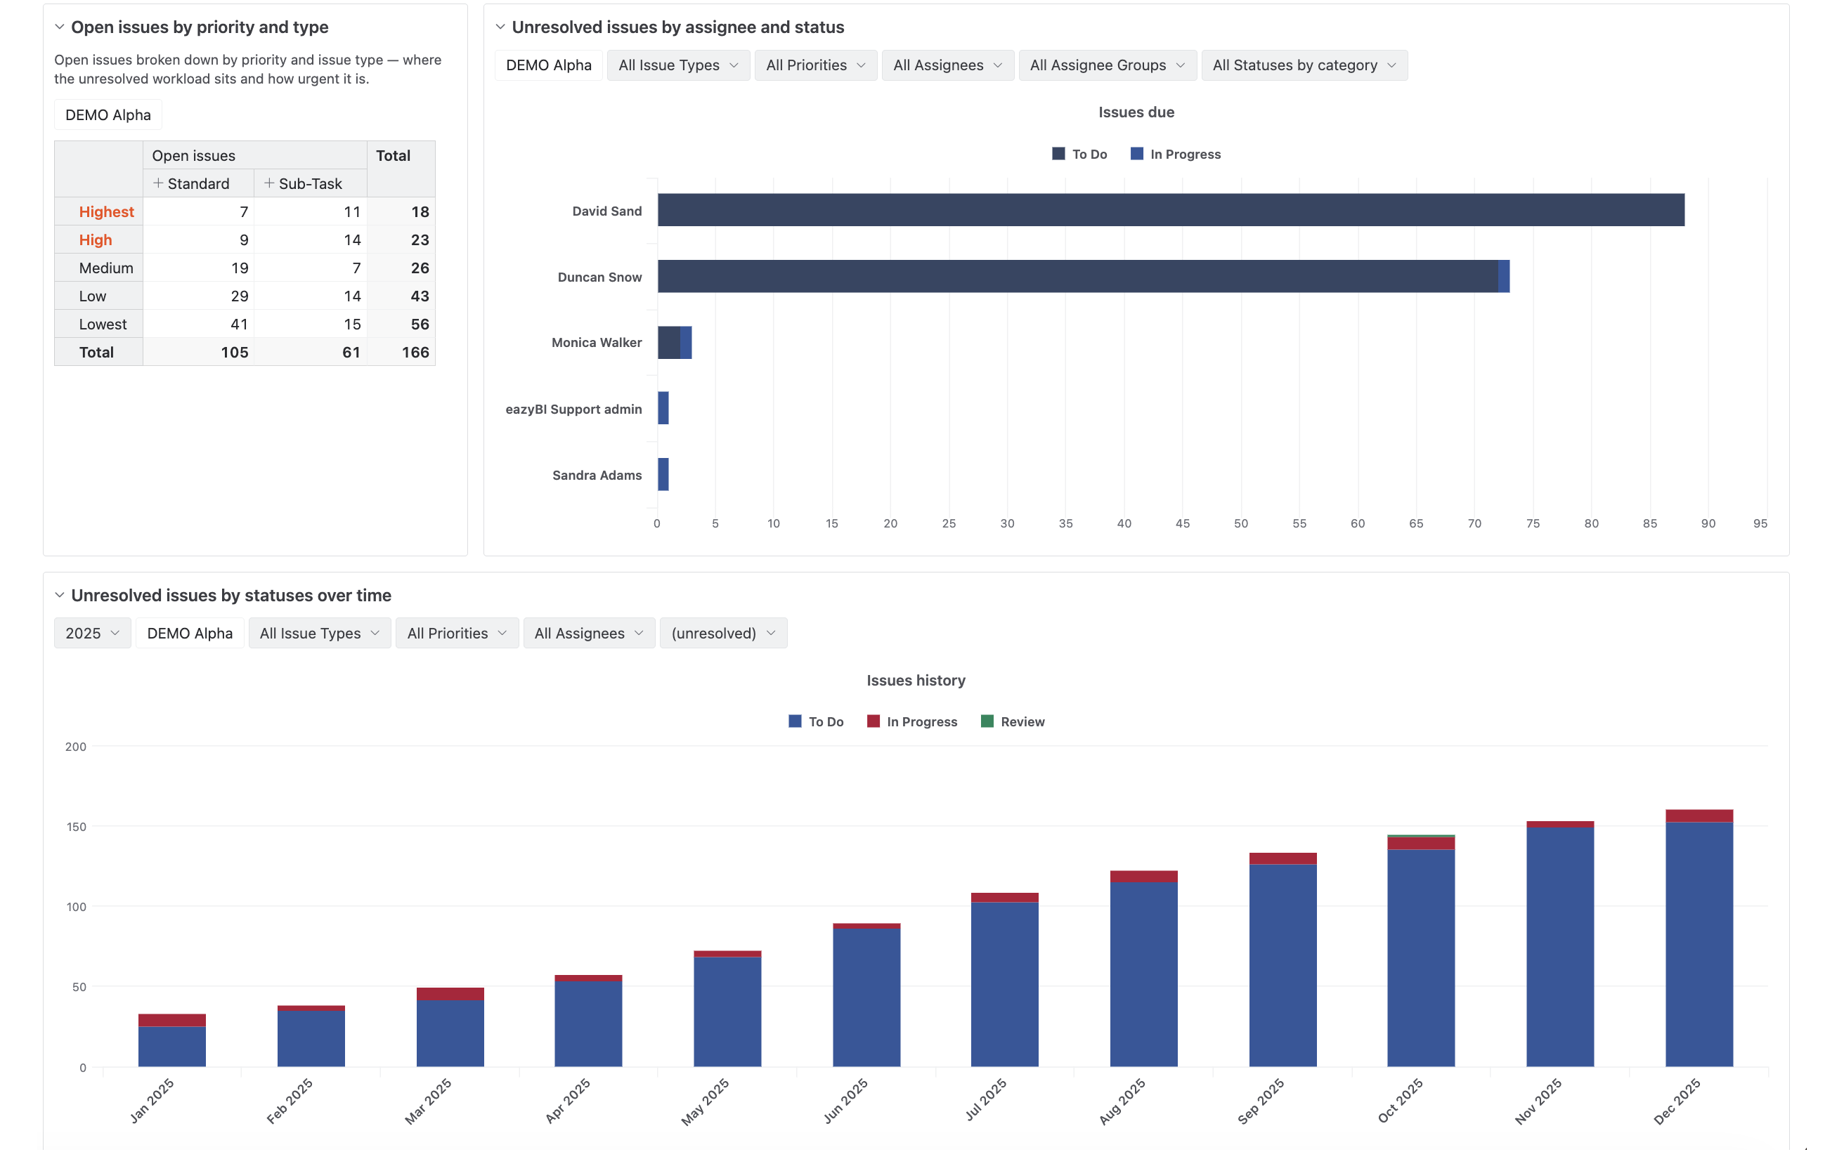1844x1152 pixels.
Task: Click DEMO Alpha filter in history report
Action: point(190,633)
